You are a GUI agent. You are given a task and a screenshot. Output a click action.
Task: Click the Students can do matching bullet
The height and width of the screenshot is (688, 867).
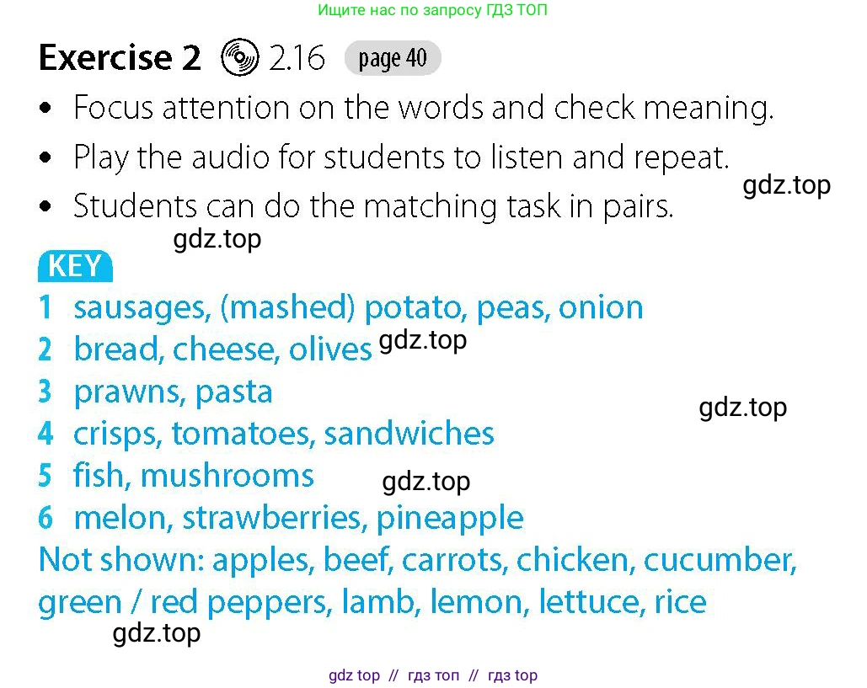(x=356, y=206)
